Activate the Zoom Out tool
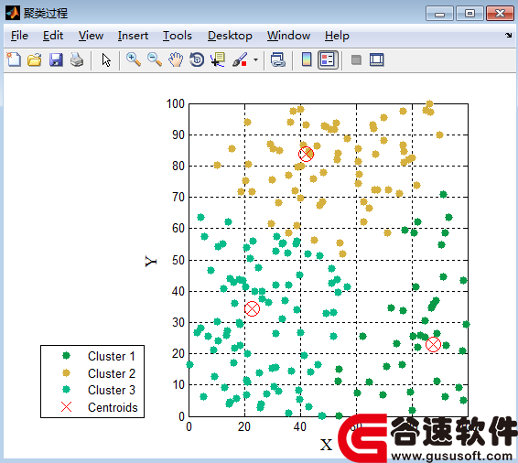This screenshot has height=463, width=518. point(155,59)
